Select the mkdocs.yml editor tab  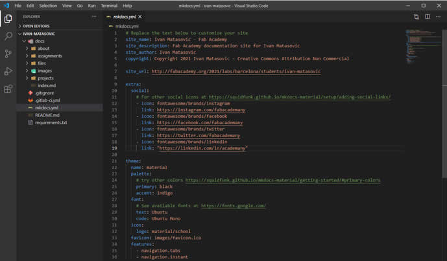click(124, 17)
